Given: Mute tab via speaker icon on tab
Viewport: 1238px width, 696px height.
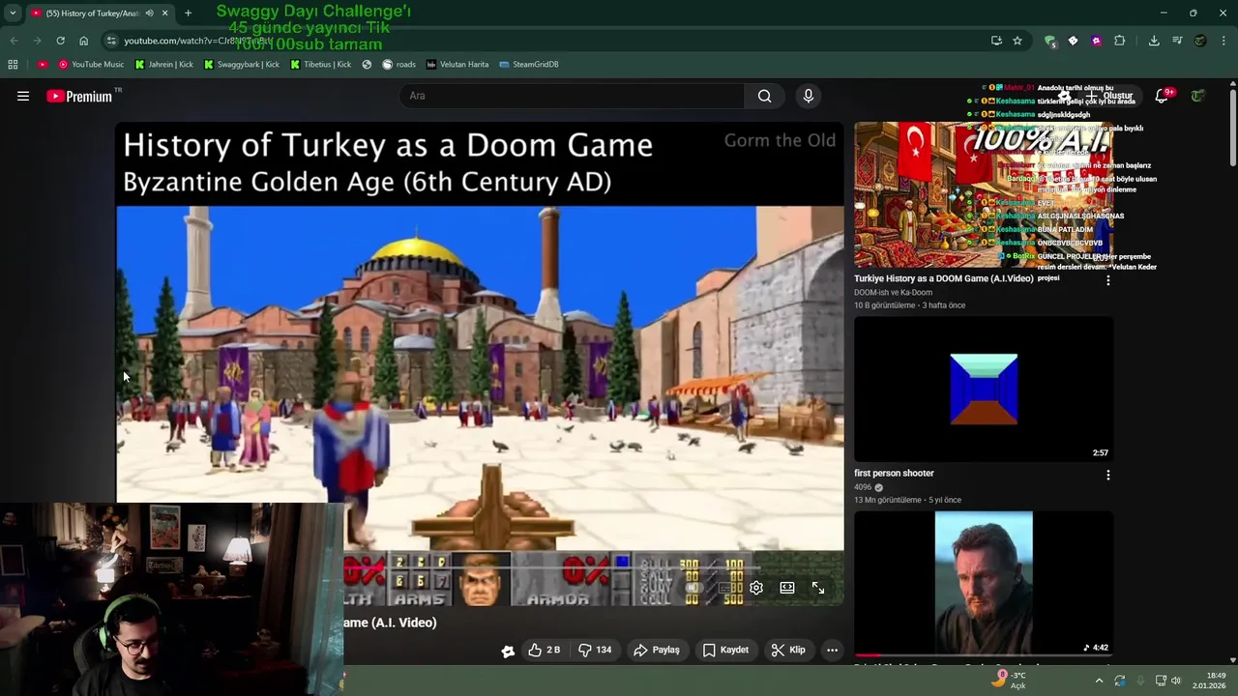Looking at the screenshot, I should click(x=149, y=13).
